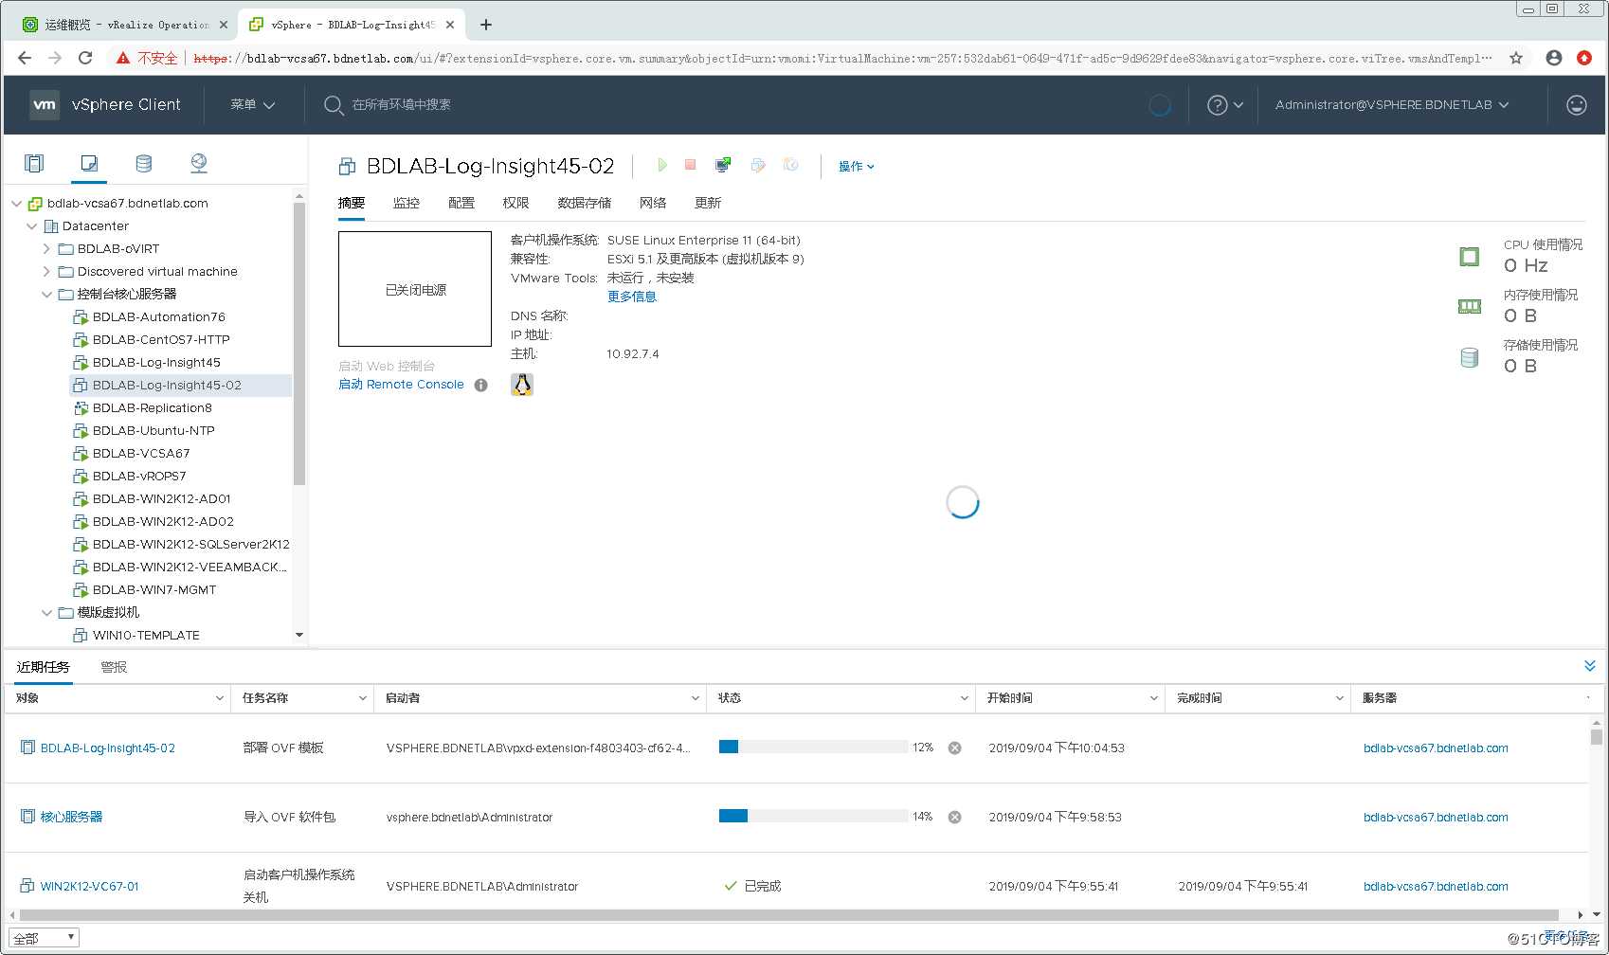This screenshot has height=955, width=1609.
Task: Launch the console icon in VM toolbar
Action: tap(723, 165)
